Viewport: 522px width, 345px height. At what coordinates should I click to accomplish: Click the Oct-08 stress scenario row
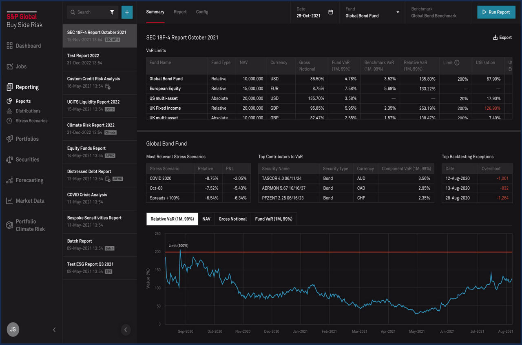pyautogui.click(x=198, y=188)
